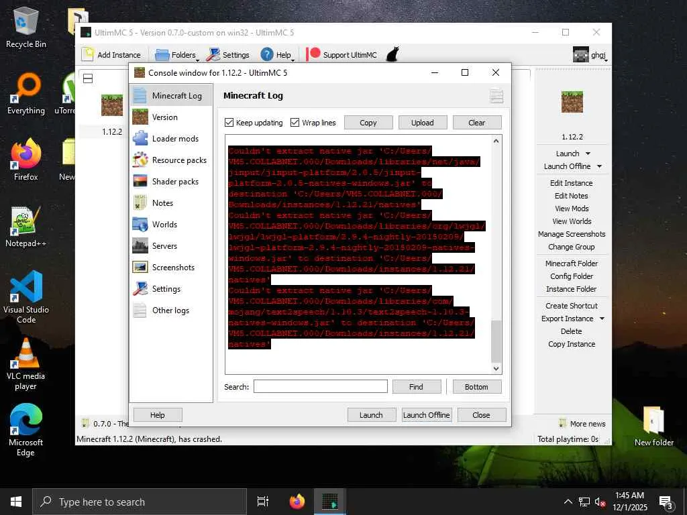The height and width of the screenshot is (515, 687).
Task: Click the Screenshots picture icon
Action: [140, 267]
